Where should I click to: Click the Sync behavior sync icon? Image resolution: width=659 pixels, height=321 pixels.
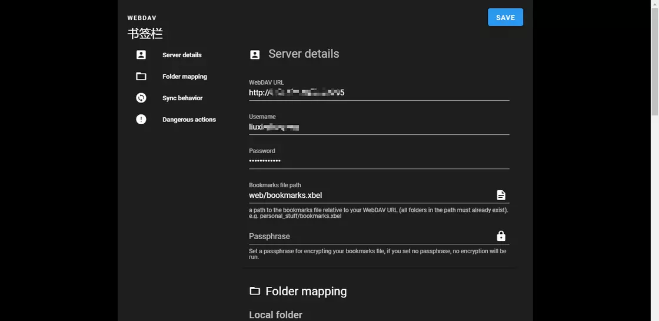point(141,98)
